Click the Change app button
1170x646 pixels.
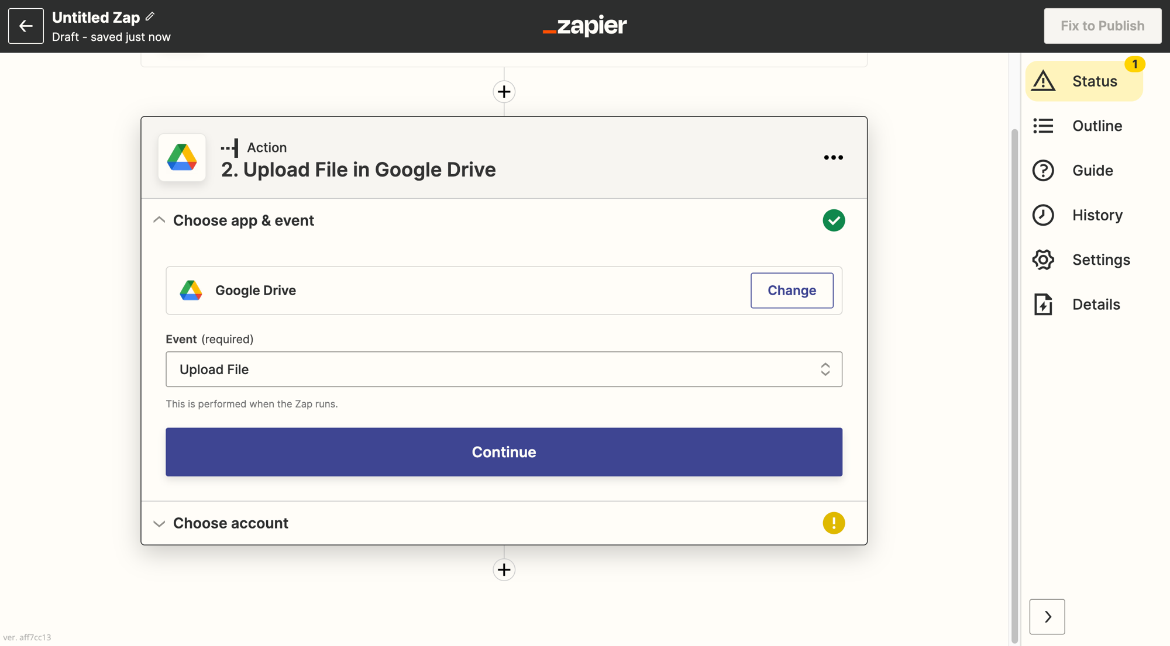coord(792,291)
